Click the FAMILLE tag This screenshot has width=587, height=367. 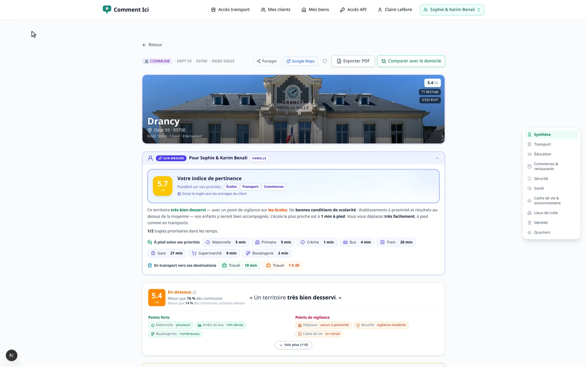(x=259, y=158)
